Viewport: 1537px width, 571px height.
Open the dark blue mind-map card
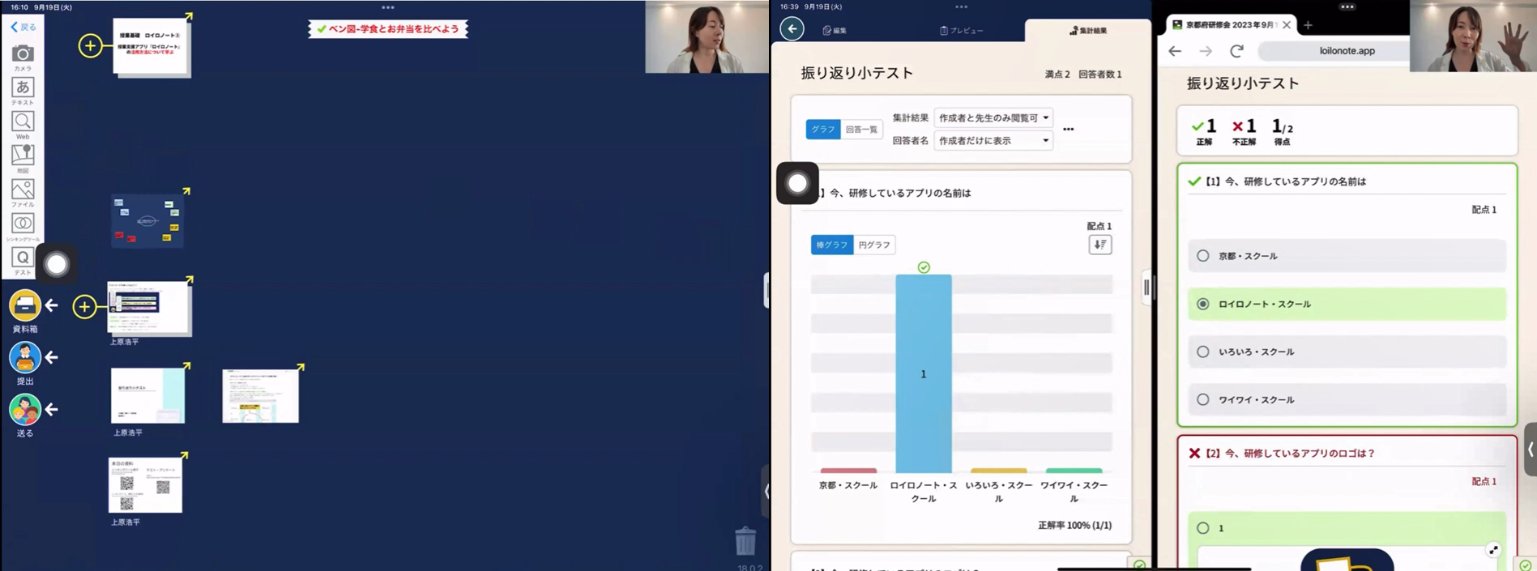click(x=147, y=220)
